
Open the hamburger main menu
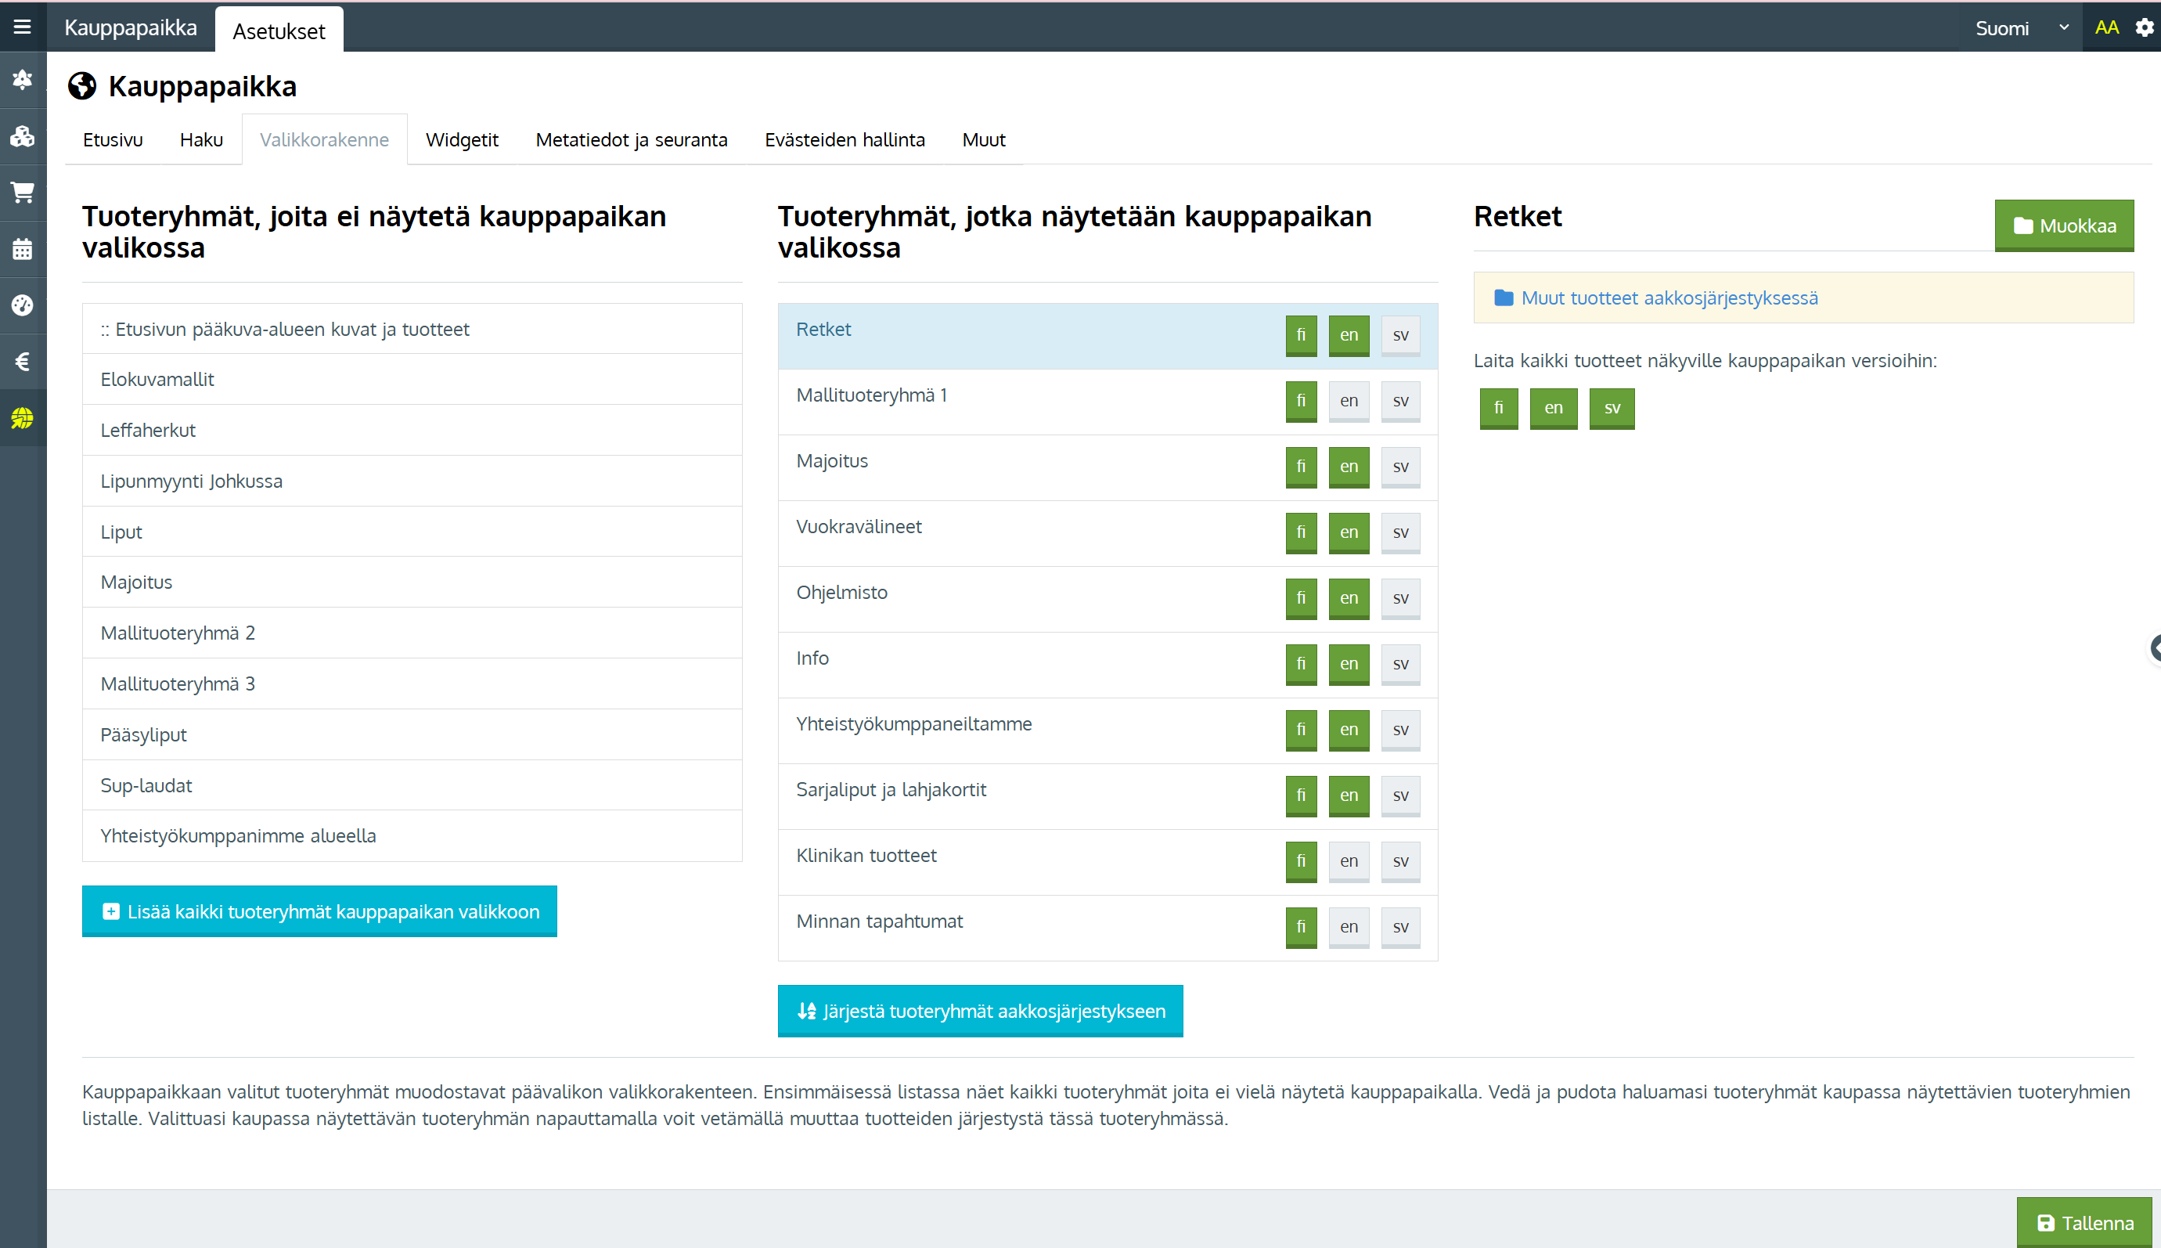22,27
